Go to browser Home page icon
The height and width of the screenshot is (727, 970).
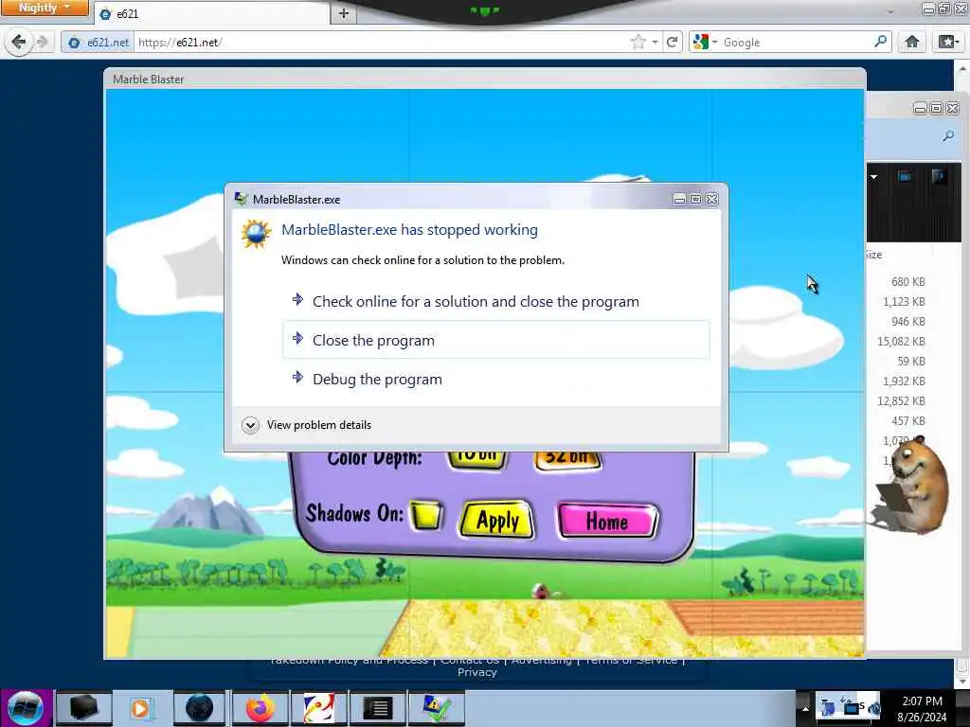911,42
